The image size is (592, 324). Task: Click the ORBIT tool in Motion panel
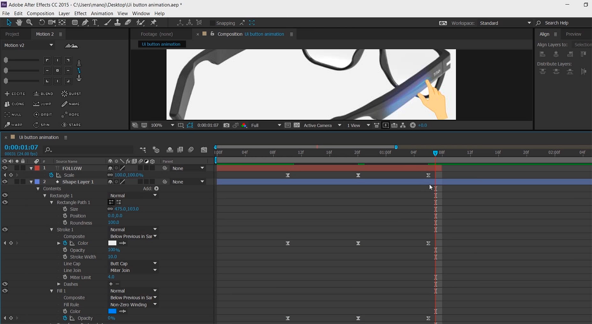point(43,115)
